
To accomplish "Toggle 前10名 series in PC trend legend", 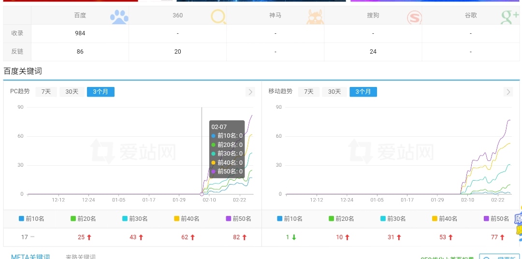I will pyautogui.click(x=31, y=219).
